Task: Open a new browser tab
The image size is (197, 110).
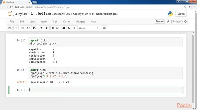Action: coord(35,2)
